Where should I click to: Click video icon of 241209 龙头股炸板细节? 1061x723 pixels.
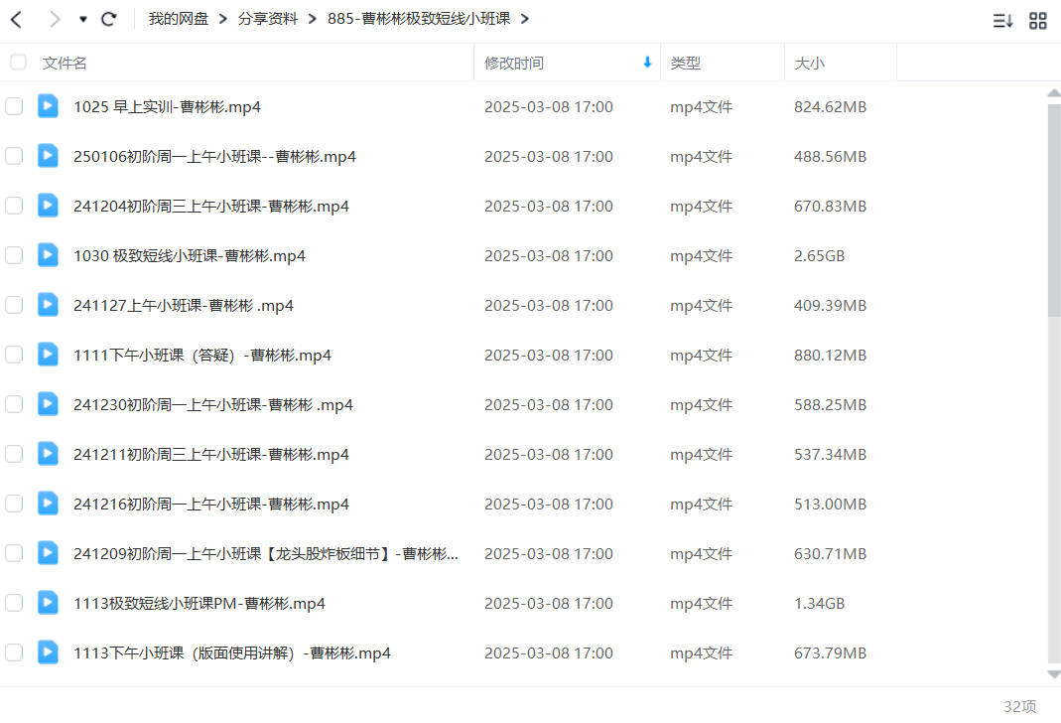coord(48,552)
